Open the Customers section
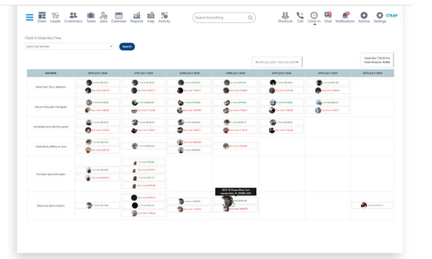The height and width of the screenshot is (259, 432). click(x=73, y=16)
